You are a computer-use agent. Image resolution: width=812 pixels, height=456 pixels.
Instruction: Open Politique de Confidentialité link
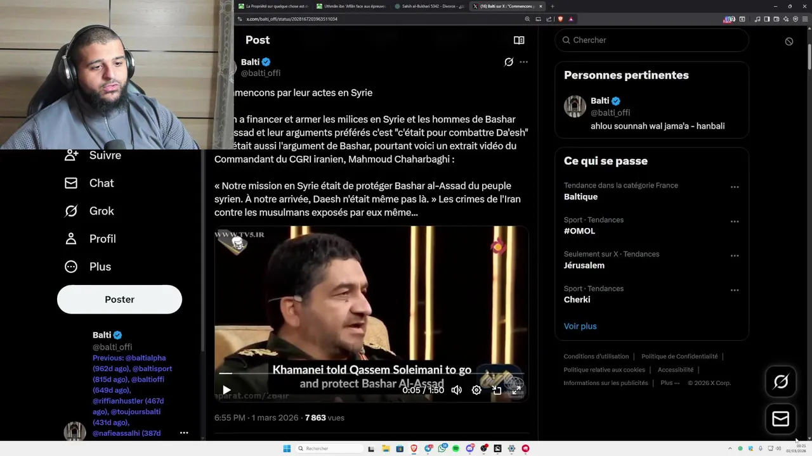tap(679, 357)
